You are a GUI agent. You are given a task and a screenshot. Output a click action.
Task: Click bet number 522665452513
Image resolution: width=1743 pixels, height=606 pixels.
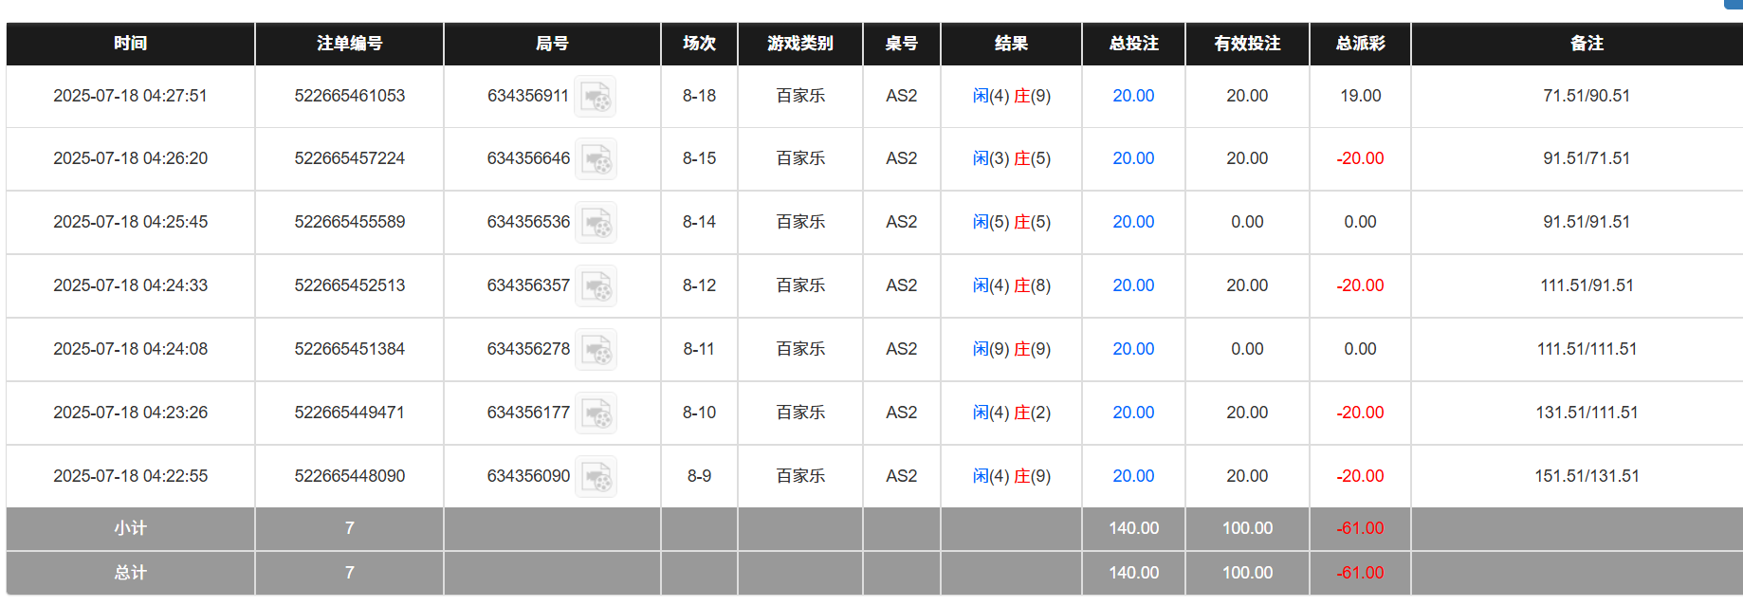tap(349, 285)
